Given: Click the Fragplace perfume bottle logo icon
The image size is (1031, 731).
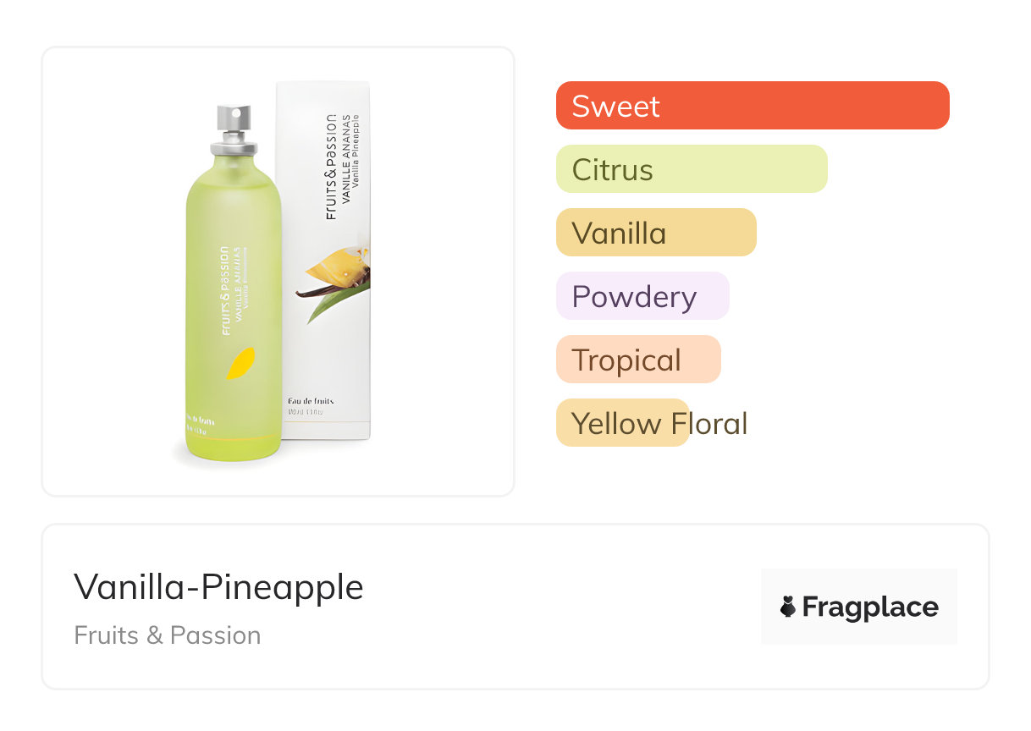Looking at the screenshot, I should (788, 607).
